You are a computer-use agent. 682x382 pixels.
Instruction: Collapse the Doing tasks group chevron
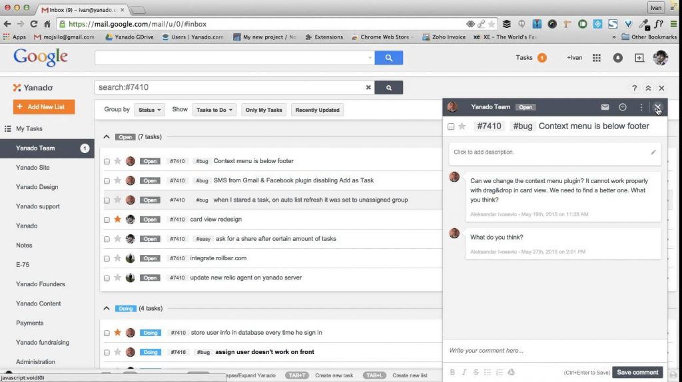pyautogui.click(x=107, y=308)
